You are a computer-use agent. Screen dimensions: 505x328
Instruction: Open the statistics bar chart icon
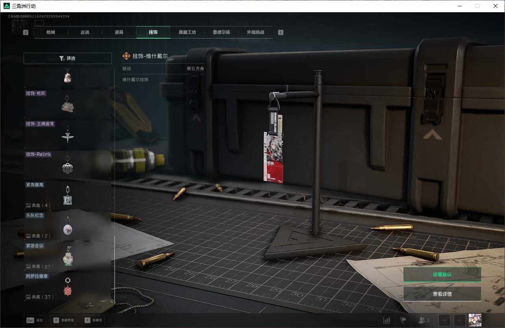click(x=387, y=321)
